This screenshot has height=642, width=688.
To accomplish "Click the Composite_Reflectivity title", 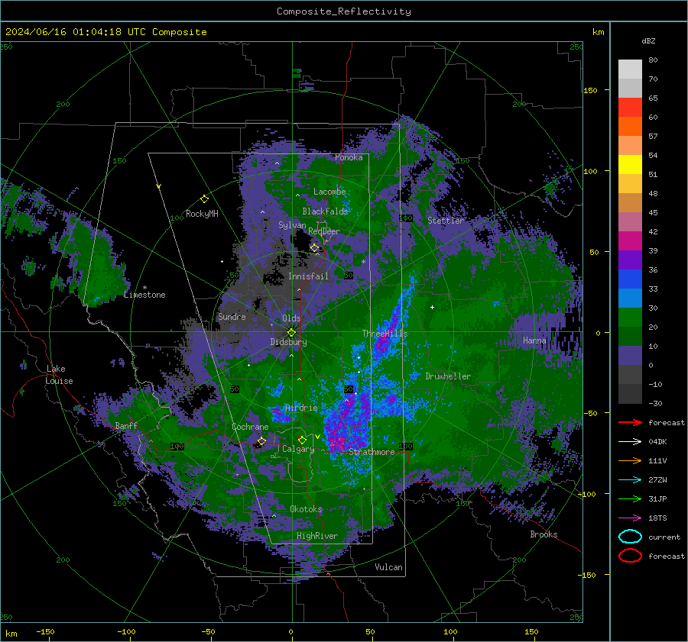I will pyautogui.click(x=344, y=11).
